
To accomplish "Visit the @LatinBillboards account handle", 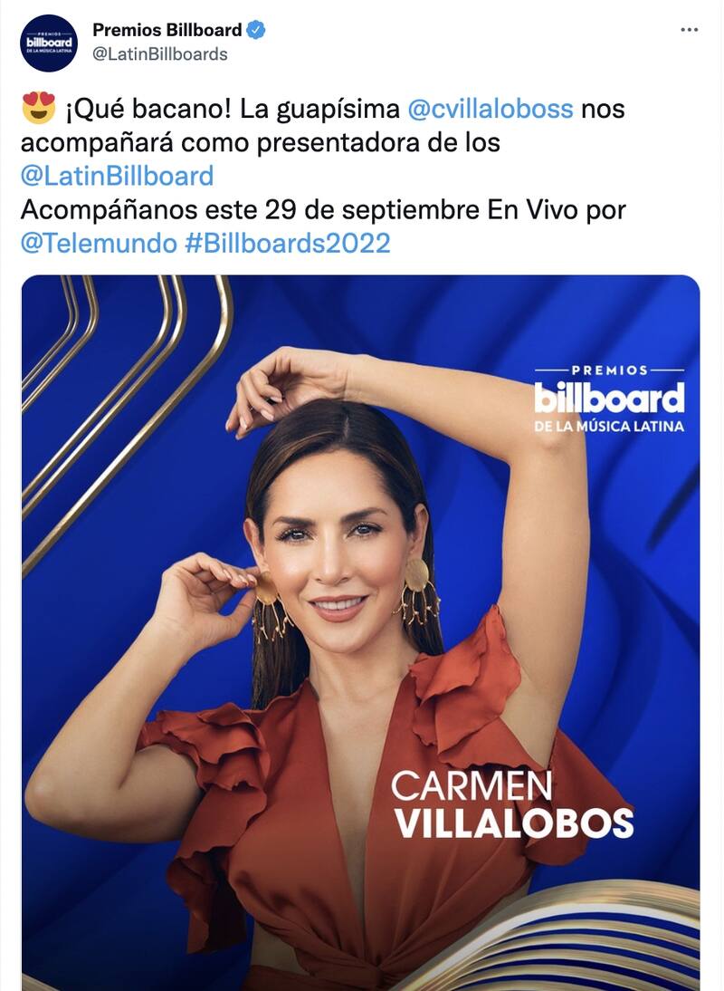I will [x=159, y=54].
